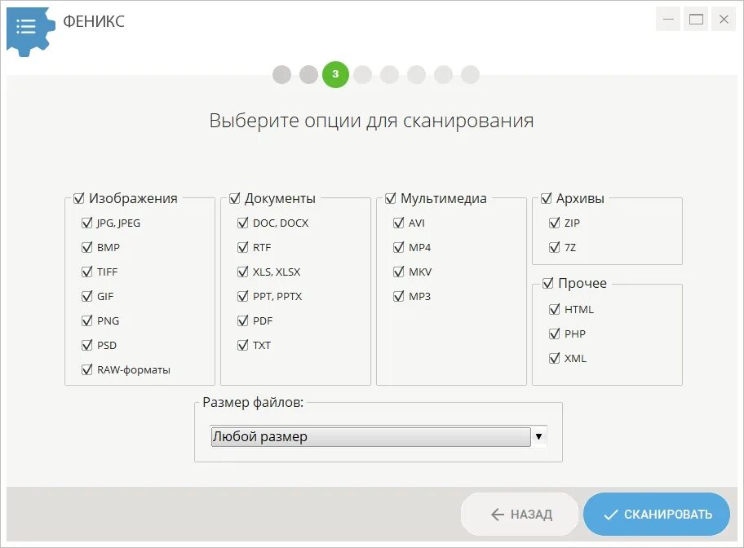Start scanning with the СКАНИРОВАТЬ button
744x548 pixels.
pyautogui.click(x=656, y=515)
